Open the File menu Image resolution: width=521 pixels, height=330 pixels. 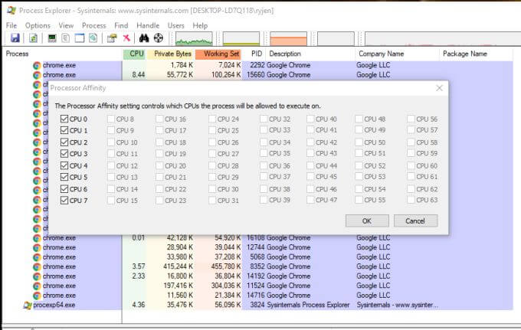pyautogui.click(x=11, y=25)
